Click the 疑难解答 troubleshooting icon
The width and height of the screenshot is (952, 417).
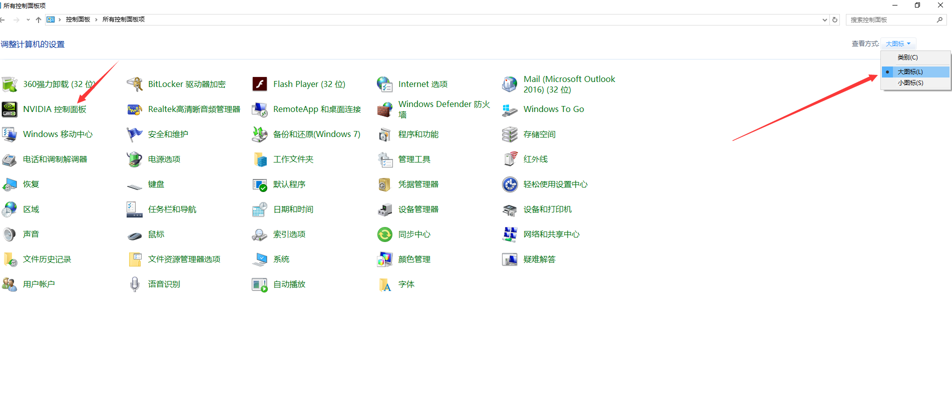pos(510,259)
